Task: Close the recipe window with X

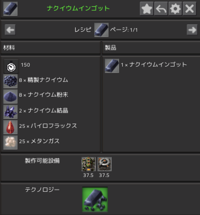Action: 190,8
